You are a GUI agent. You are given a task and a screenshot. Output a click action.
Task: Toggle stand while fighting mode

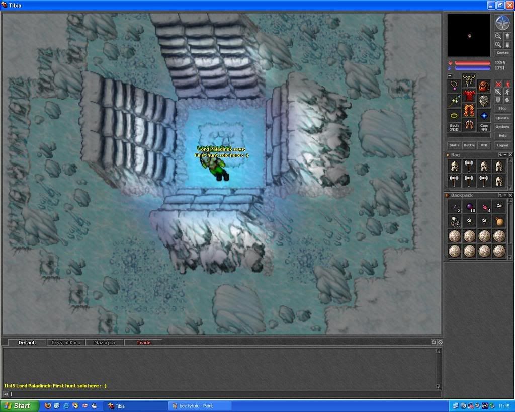pyautogui.click(x=507, y=84)
